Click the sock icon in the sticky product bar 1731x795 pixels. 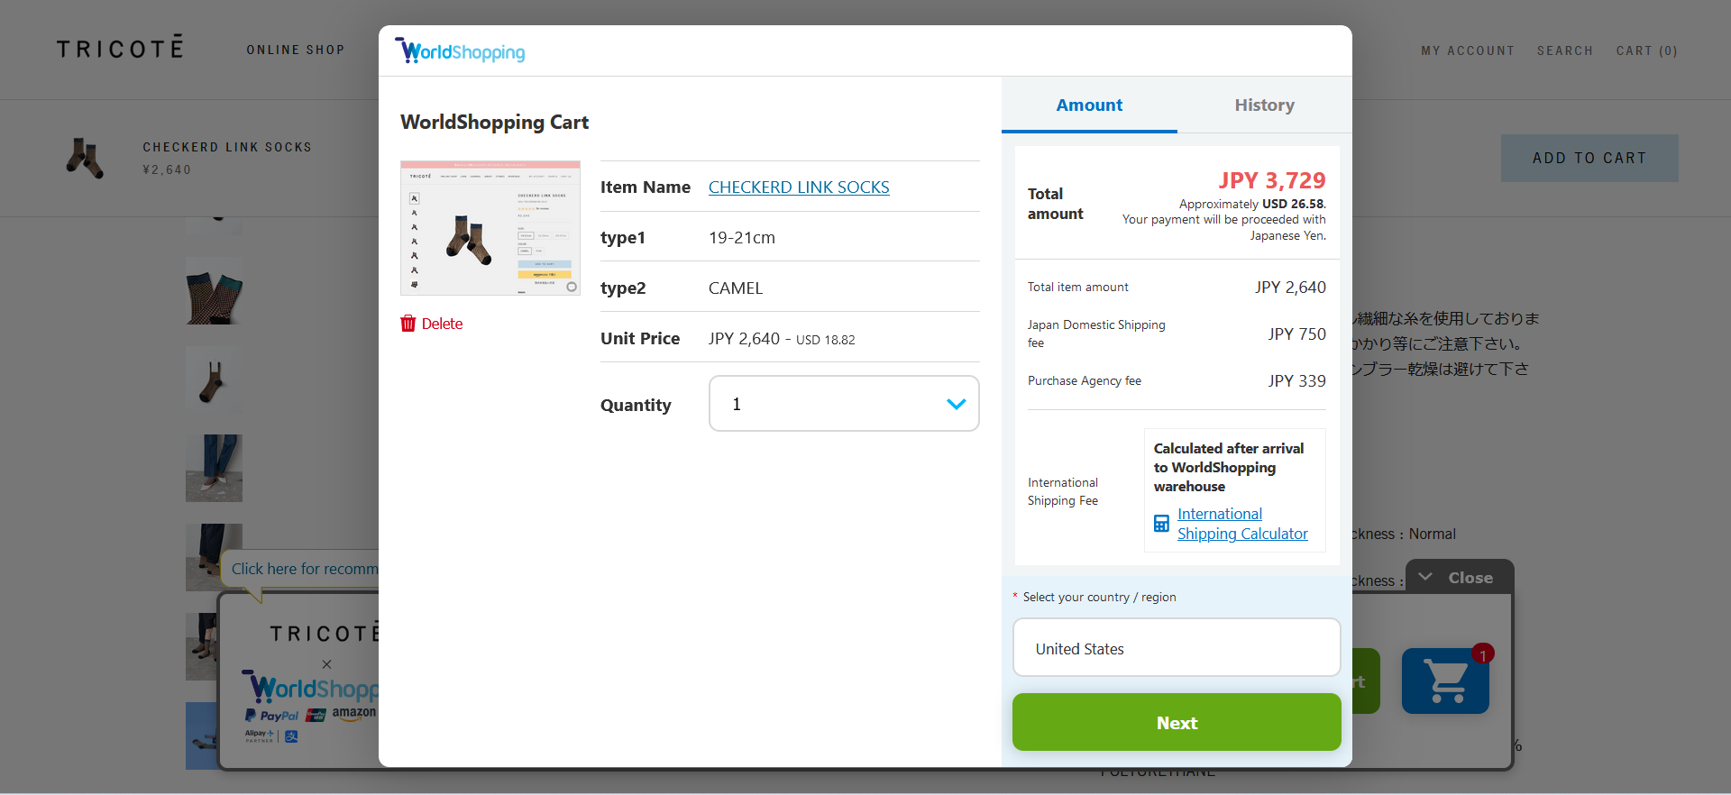click(x=86, y=159)
